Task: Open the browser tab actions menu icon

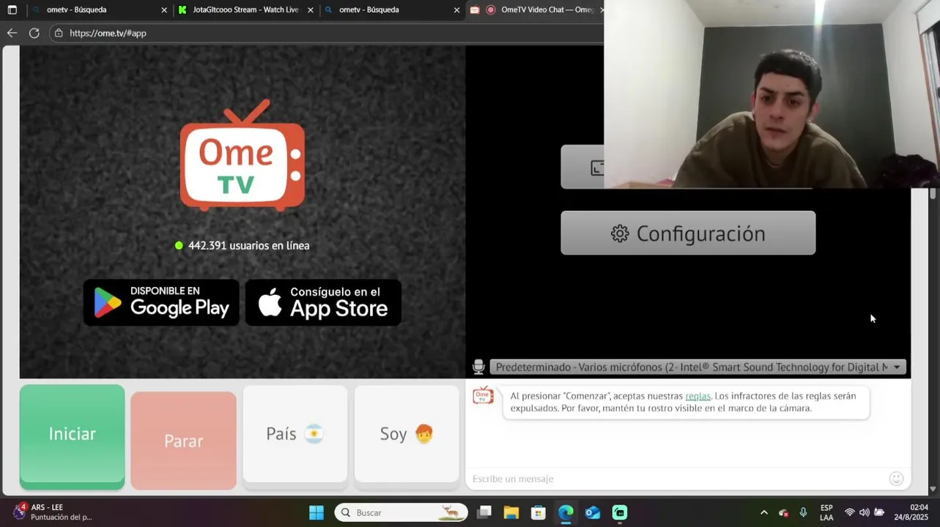Action: coord(12,10)
